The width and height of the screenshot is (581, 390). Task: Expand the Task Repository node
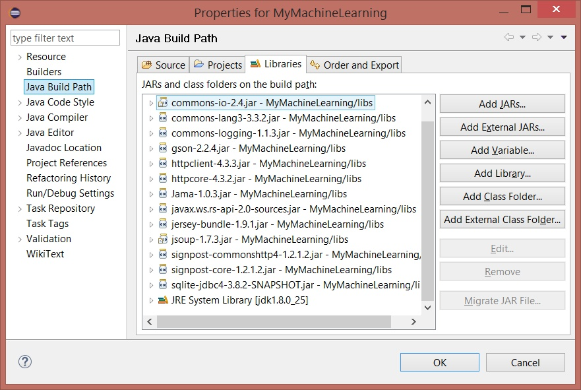20,209
